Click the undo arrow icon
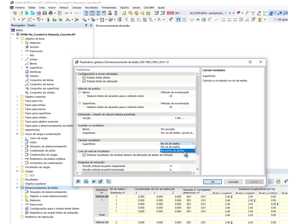This screenshot has width=298, height=224. 67,13
